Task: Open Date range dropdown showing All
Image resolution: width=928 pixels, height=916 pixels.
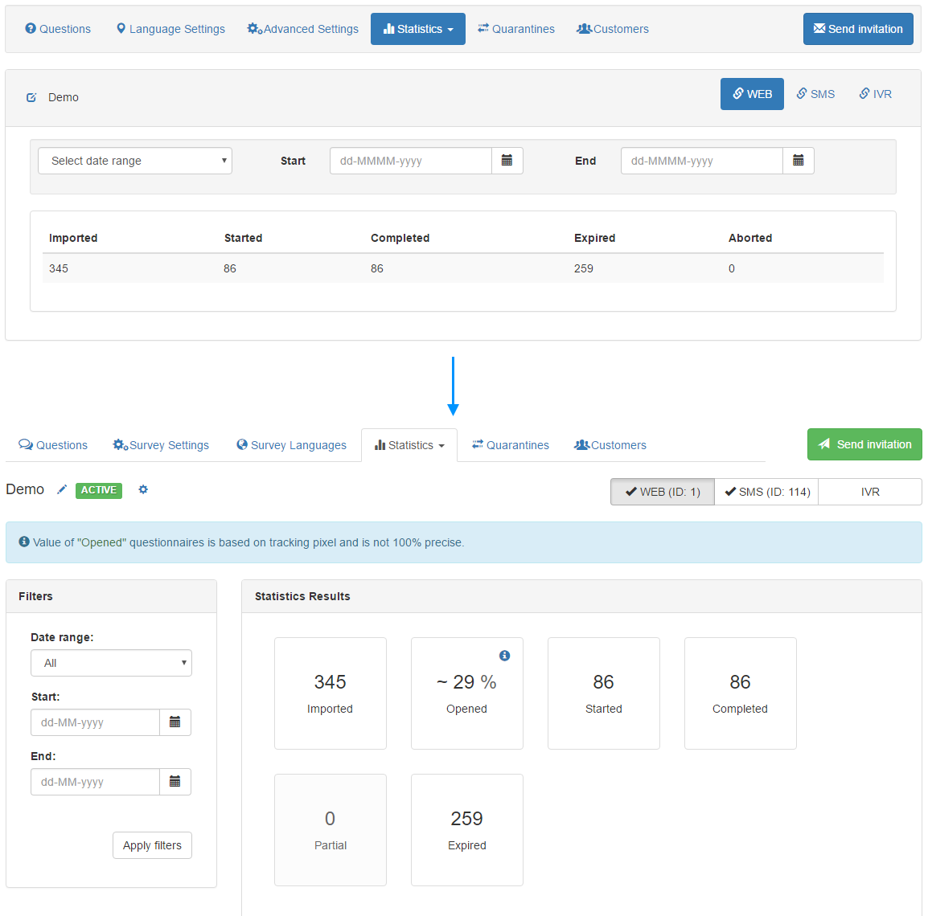Action: point(111,663)
